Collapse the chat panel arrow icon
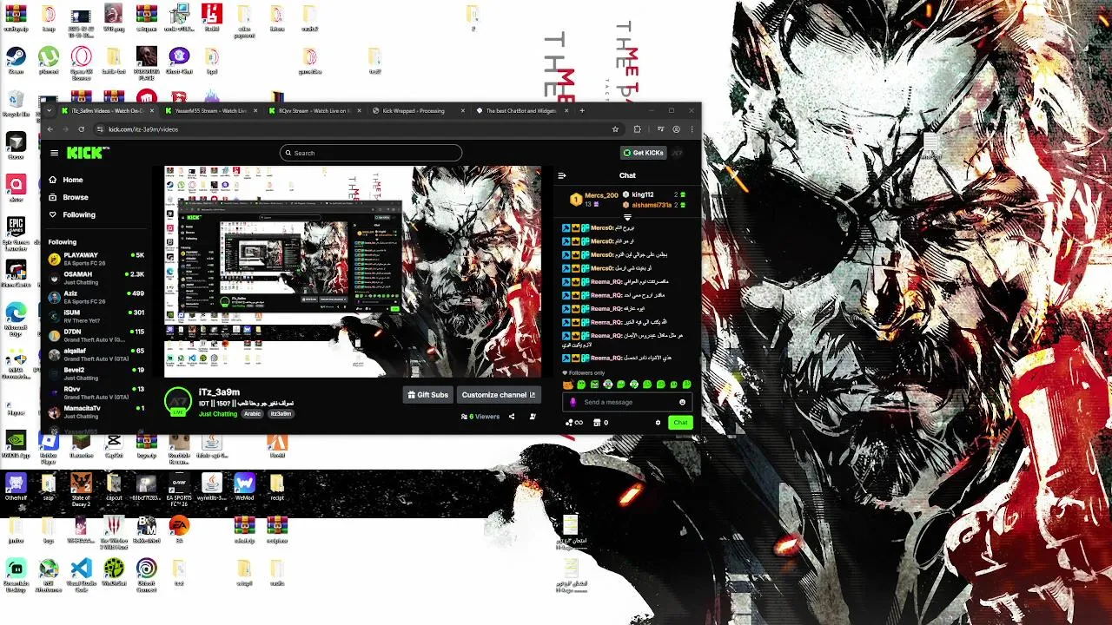The image size is (1112, 625). coord(561,175)
